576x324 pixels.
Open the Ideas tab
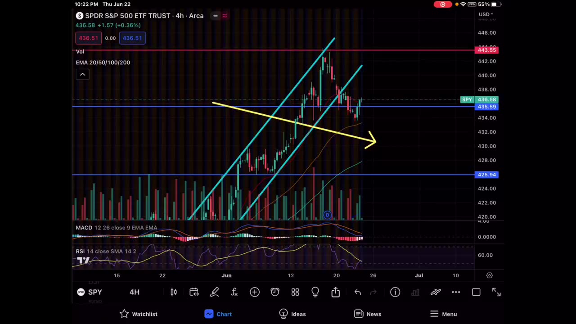pos(292,314)
